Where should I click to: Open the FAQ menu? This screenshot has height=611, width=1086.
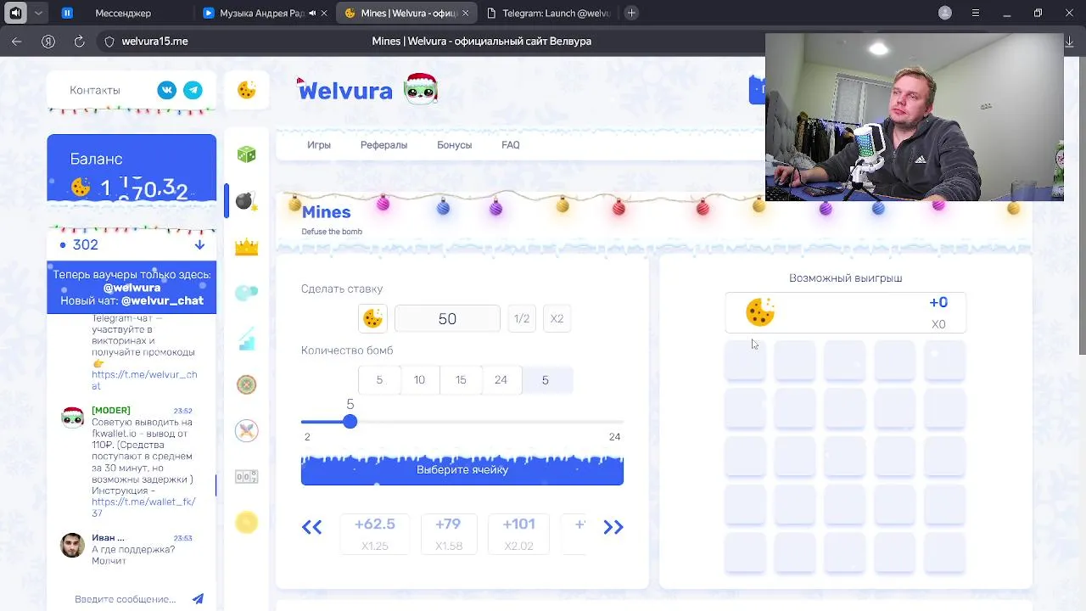[x=511, y=145]
